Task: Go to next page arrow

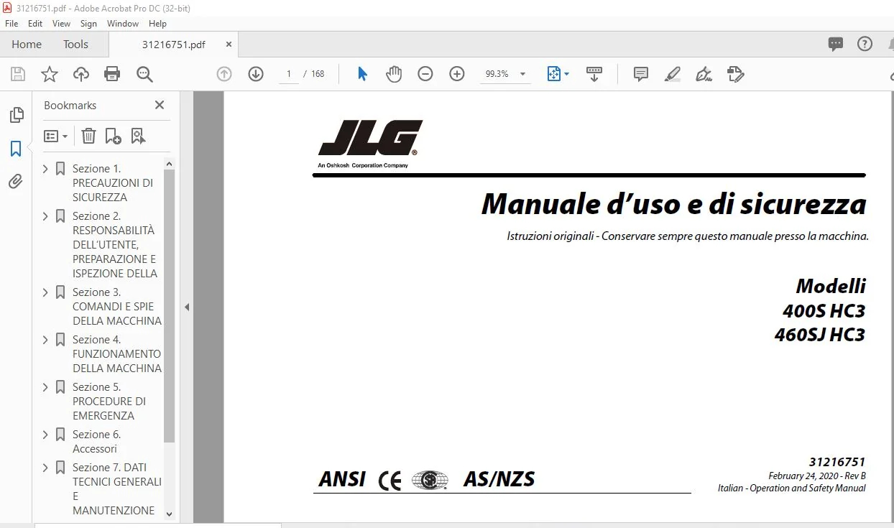Action: pyautogui.click(x=256, y=74)
